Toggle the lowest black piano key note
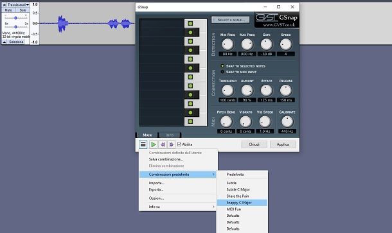The height and width of the screenshot is (233, 392). click(x=190, y=112)
